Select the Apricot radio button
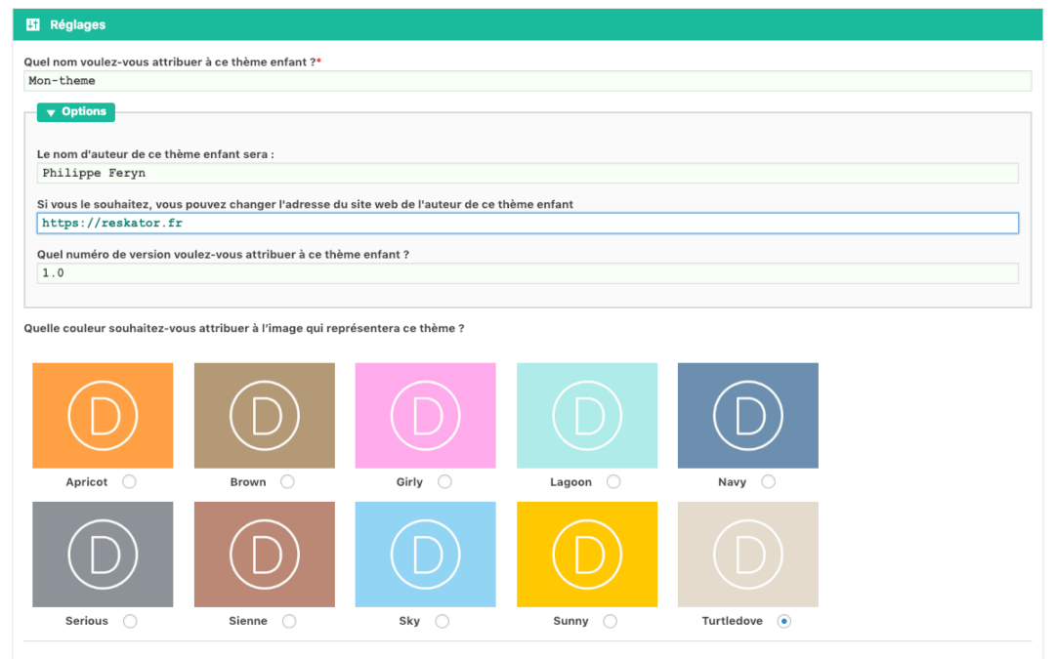The width and height of the screenshot is (1055, 659). coord(129,481)
